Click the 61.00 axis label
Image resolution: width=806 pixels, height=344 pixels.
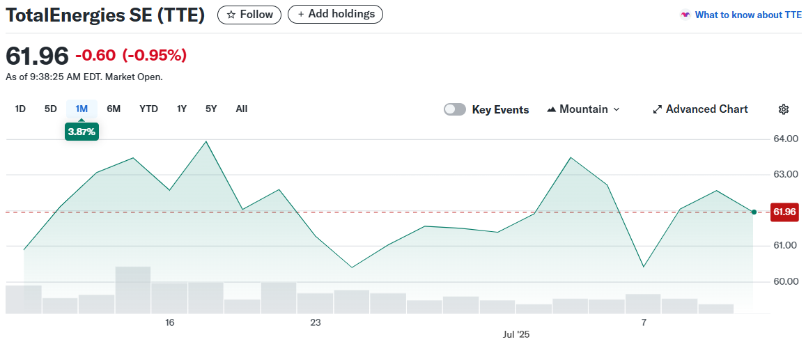click(x=784, y=246)
